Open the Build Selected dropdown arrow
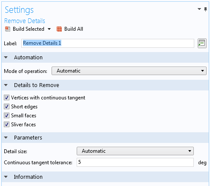The width and height of the screenshot is (210, 186). click(49, 29)
